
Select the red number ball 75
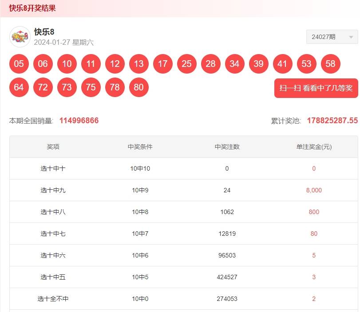tap(91, 87)
